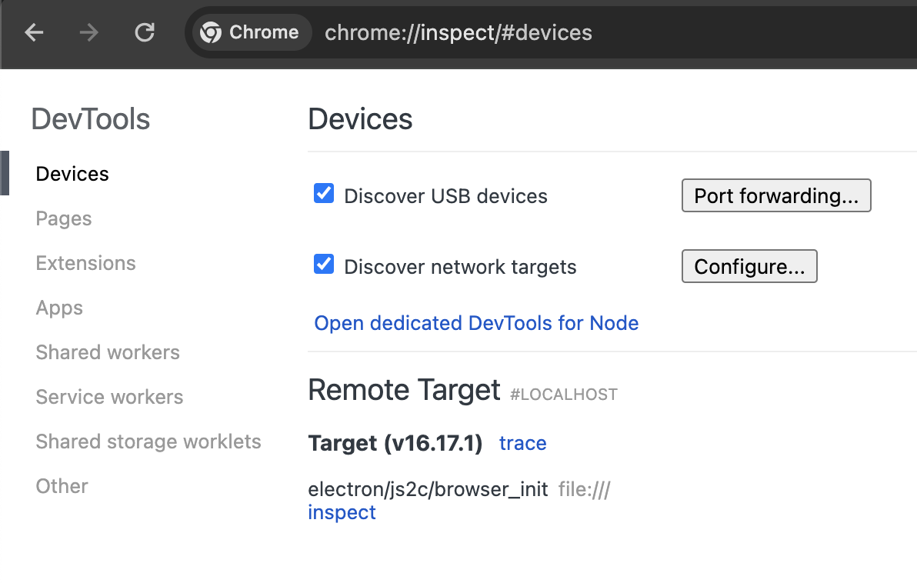This screenshot has width=917, height=583.
Task: Open the Port forwarding settings
Action: 775,195
